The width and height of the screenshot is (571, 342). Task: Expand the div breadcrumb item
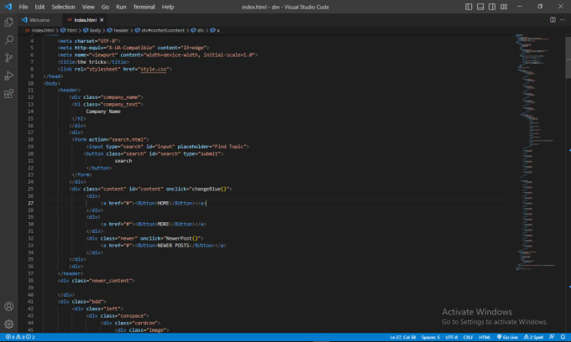click(197, 30)
